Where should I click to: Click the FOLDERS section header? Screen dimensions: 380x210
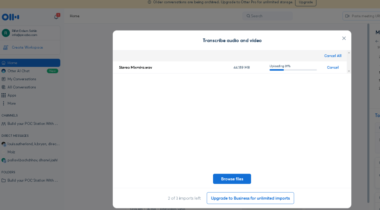coord(8,172)
